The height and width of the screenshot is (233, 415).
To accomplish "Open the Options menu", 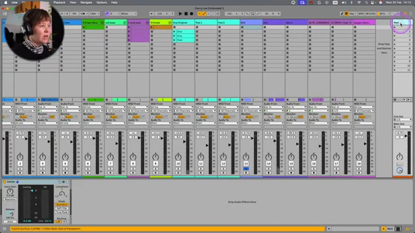I will click(102, 3).
